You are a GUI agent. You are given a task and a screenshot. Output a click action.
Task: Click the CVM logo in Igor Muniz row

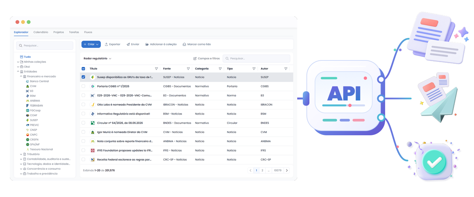pos(92,132)
